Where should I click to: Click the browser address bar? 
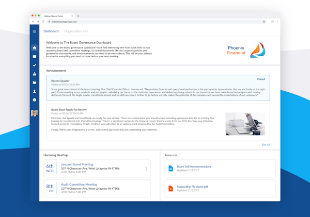tap(155, 22)
